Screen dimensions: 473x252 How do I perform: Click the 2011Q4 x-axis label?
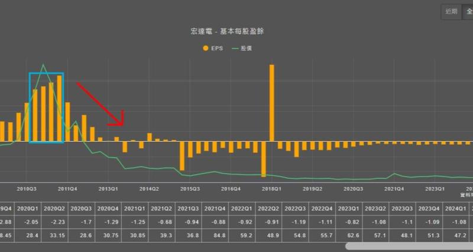point(67,189)
